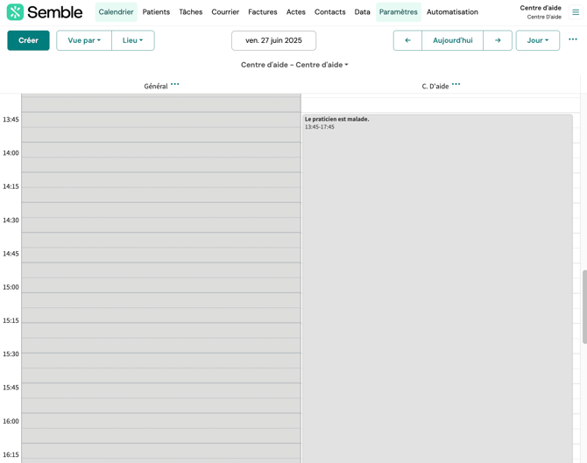This screenshot has height=463, width=587.
Task: Expand the Vue par dropdown
Action: coord(84,40)
